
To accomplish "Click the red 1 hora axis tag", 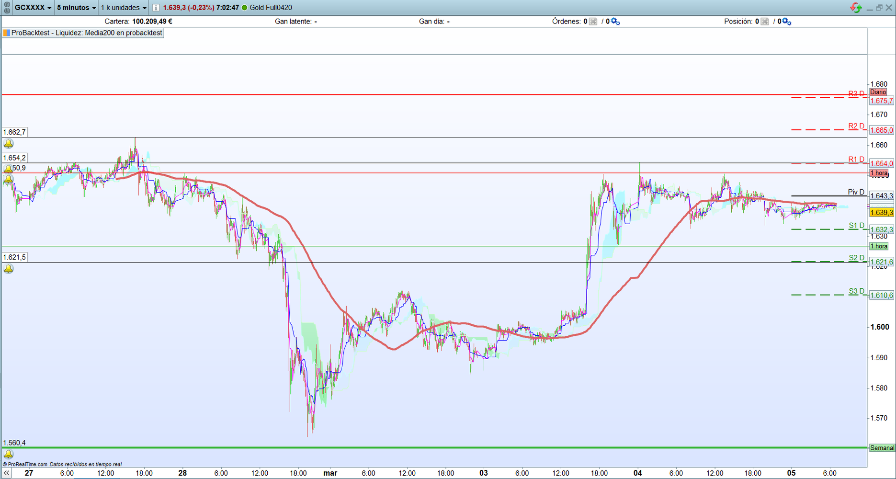I will tap(879, 173).
